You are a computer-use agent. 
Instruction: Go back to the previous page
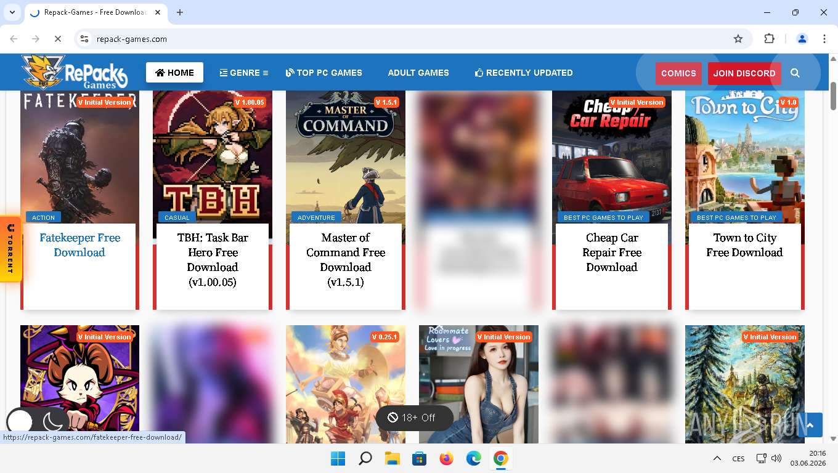[14, 39]
